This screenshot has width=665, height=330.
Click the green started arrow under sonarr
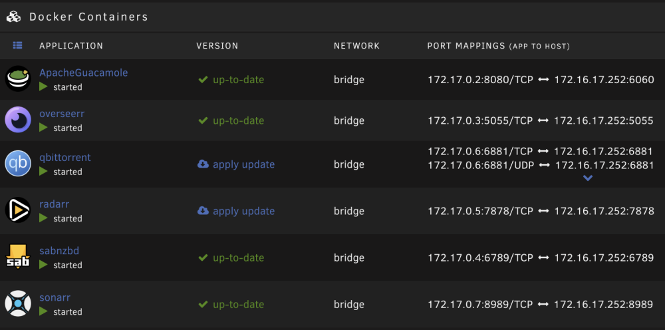pyautogui.click(x=43, y=311)
